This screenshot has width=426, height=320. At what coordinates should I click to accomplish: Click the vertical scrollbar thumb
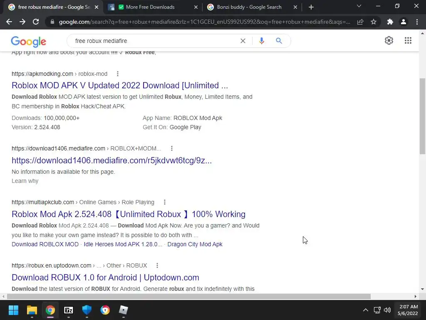tap(422, 116)
